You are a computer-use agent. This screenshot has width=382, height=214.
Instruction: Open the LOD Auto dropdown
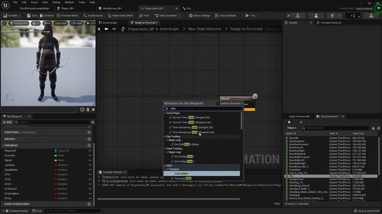(x=76, y=23)
